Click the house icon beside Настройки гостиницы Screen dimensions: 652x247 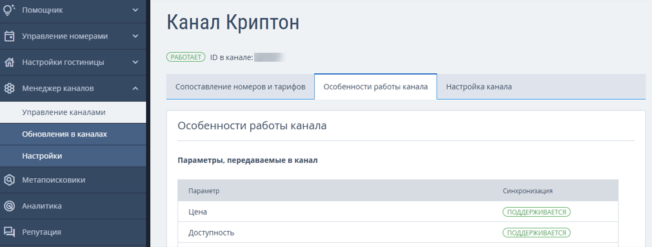[9, 62]
